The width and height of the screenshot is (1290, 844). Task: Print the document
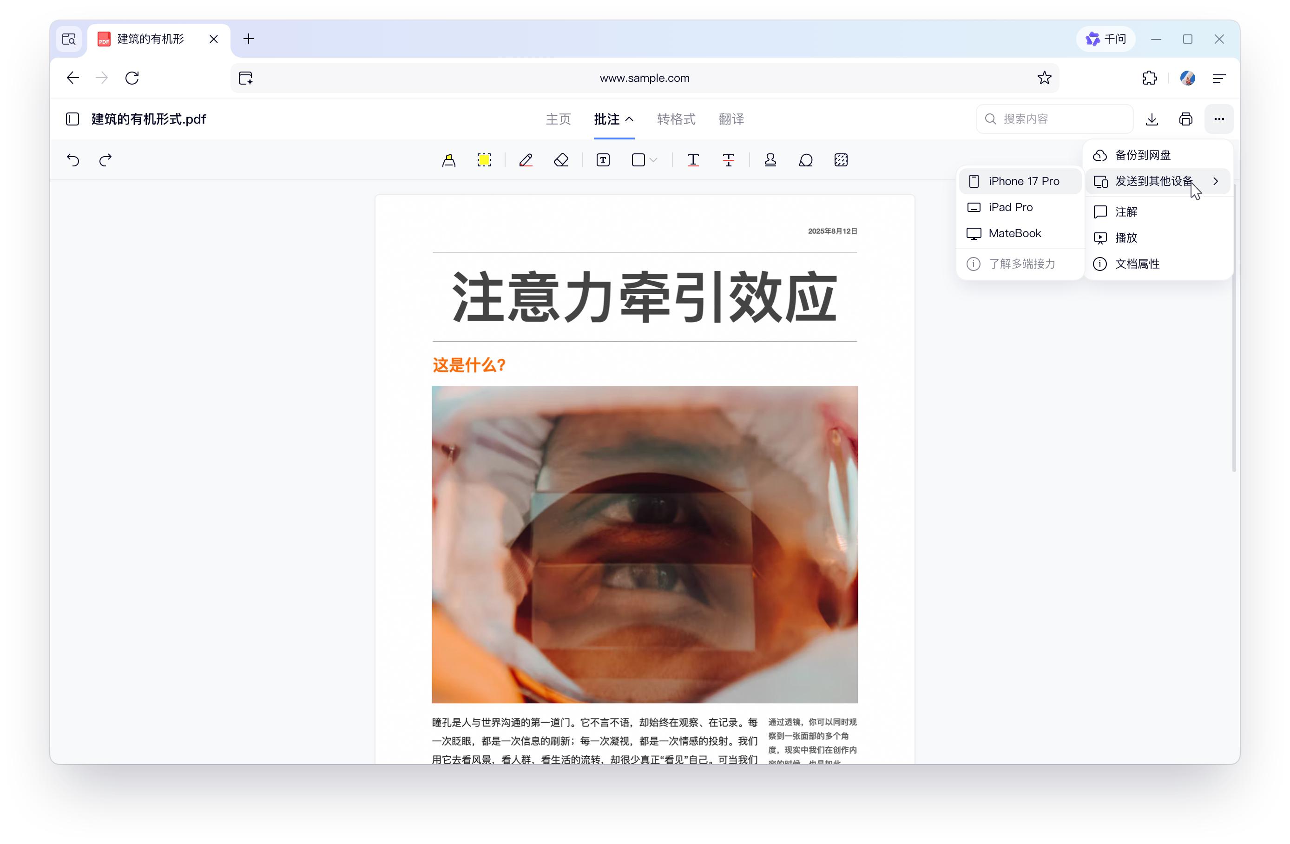[x=1186, y=119]
